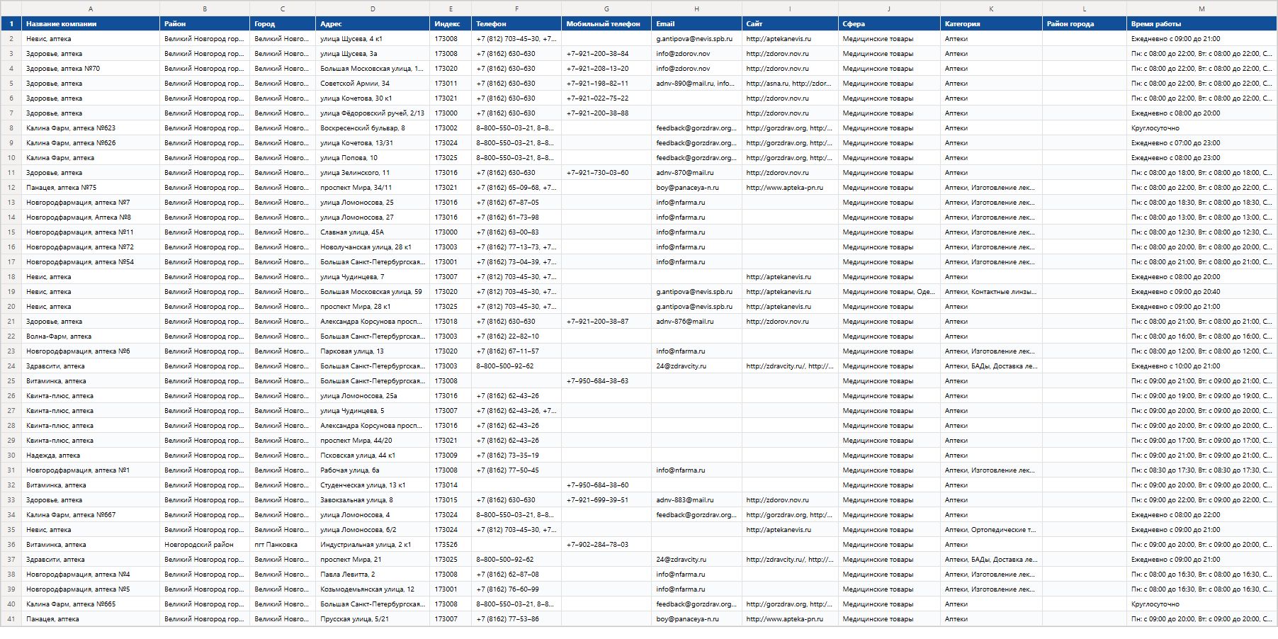Click phone cell "+7 (8162) 73–35–19"
This screenshot has width=1278, height=639.
[x=516, y=456]
